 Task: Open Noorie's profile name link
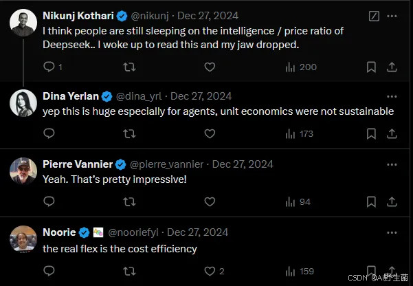tap(59, 232)
